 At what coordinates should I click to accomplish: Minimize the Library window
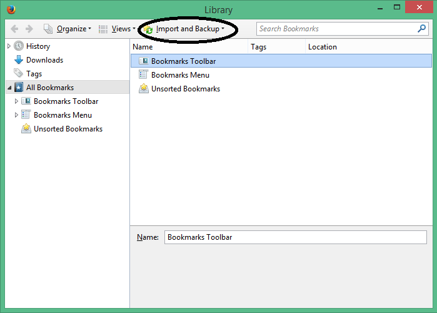(x=380, y=8)
